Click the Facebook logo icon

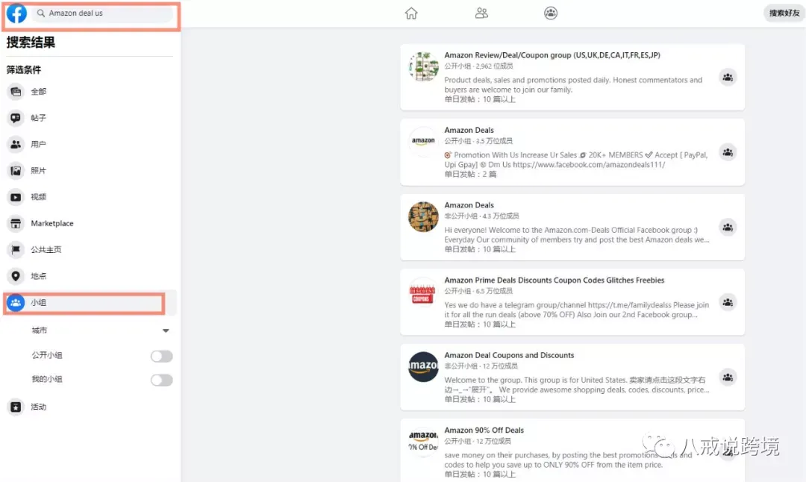click(x=16, y=13)
